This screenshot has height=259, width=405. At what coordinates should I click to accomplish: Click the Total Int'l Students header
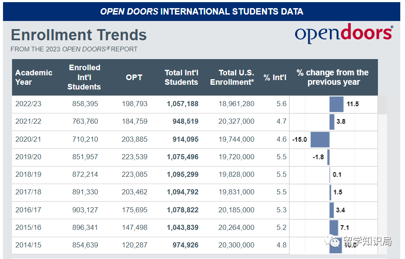pyautogui.click(x=181, y=77)
